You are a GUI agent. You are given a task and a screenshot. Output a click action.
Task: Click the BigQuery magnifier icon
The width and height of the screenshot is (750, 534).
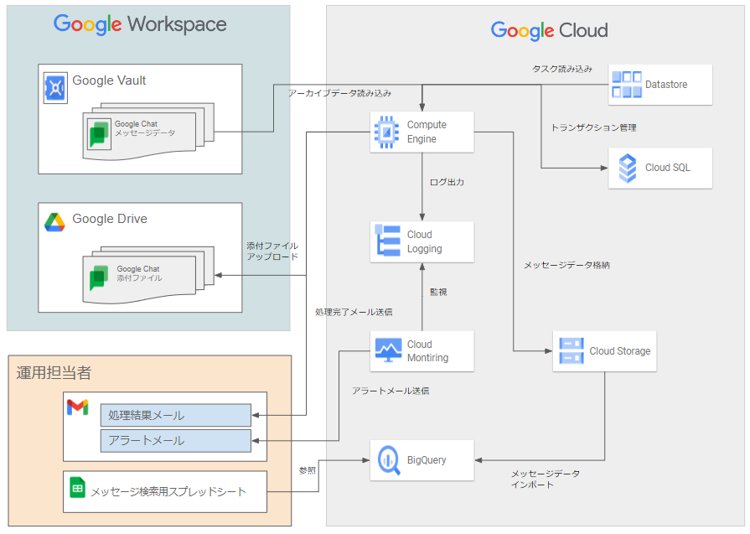pyautogui.click(x=389, y=460)
